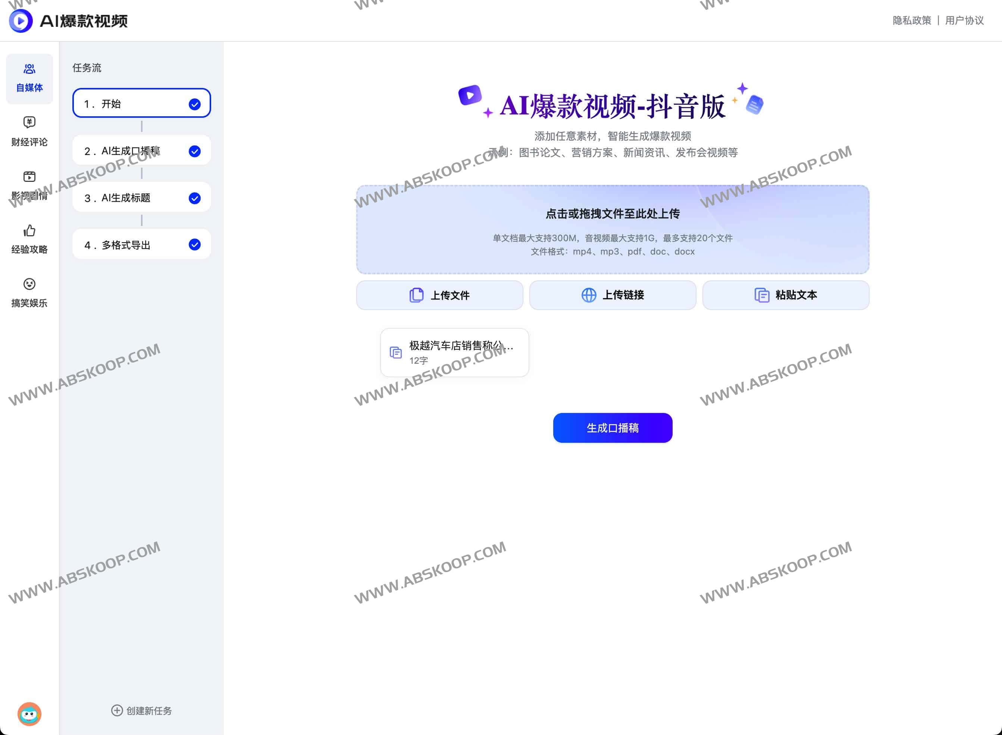Switch to step 3 AI生成标题
This screenshot has height=735, width=1002.
[141, 198]
